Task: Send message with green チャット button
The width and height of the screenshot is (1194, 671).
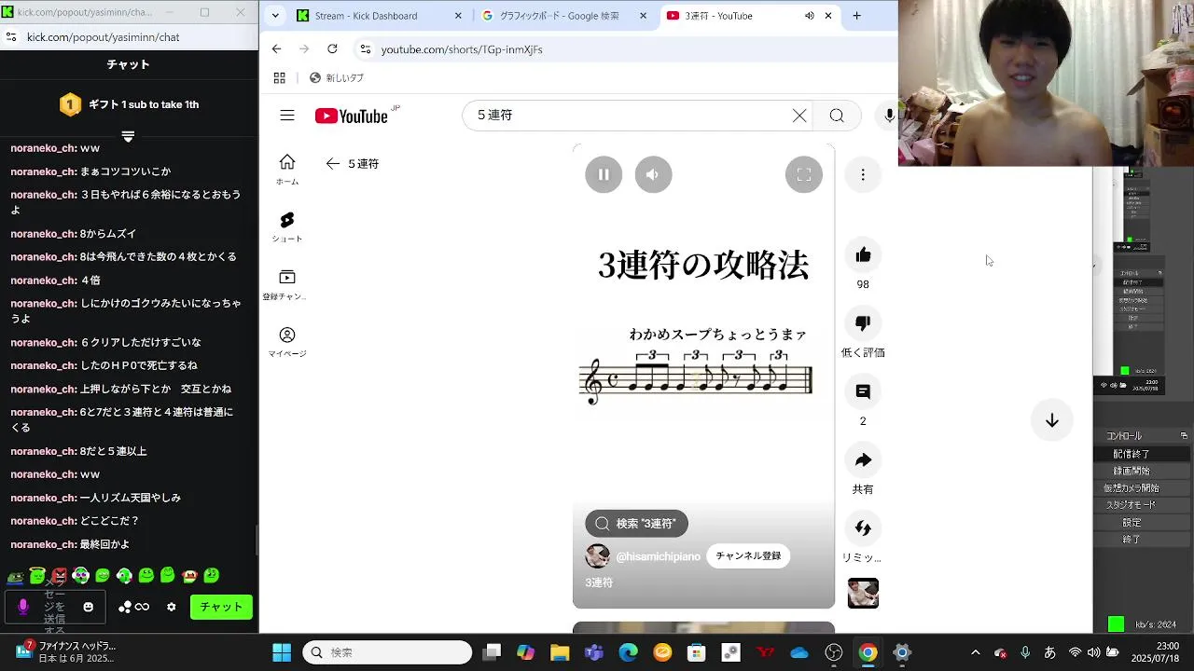Action: tap(221, 607)
